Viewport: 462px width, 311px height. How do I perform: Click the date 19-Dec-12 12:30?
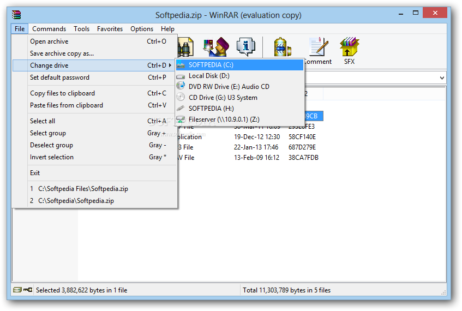[x=256, y=137]
